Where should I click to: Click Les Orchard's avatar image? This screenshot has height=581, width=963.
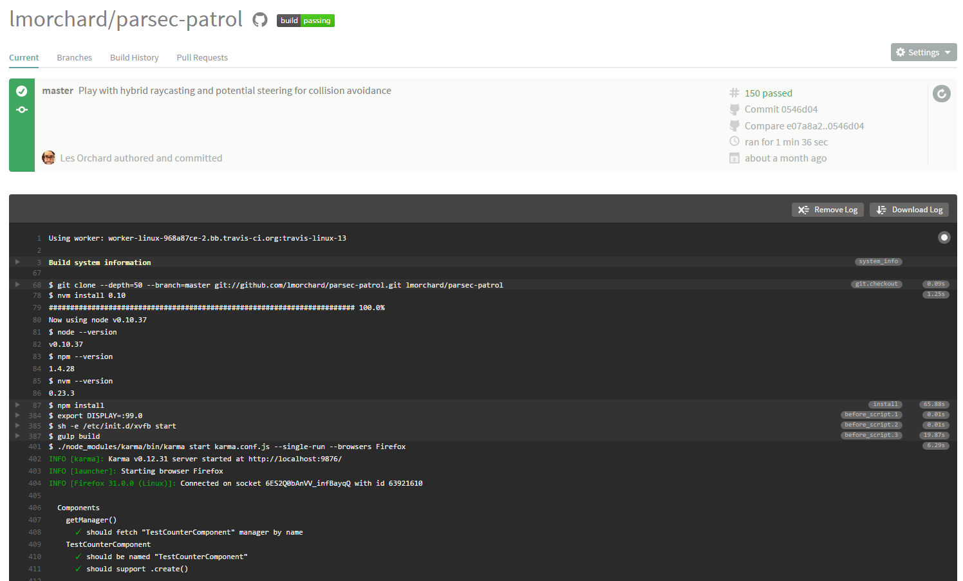[x=49, y=158]
